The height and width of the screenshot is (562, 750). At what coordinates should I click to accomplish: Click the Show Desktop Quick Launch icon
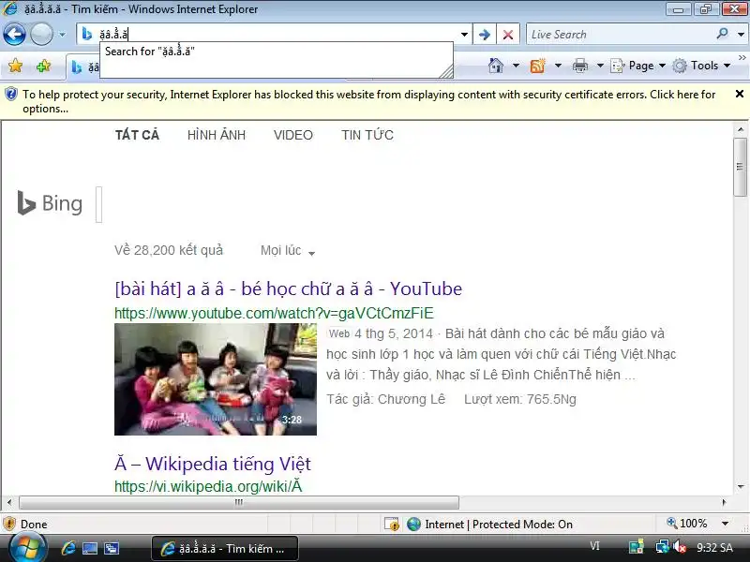(x=89, y=548)
